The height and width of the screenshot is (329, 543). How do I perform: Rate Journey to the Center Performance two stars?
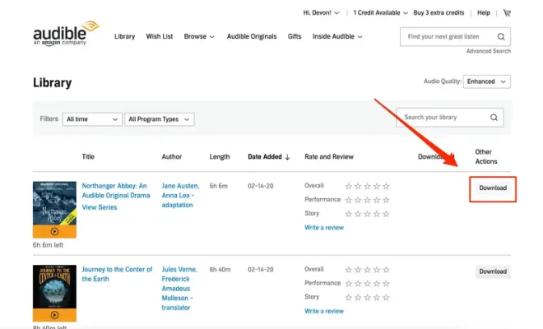pos(358,284)
